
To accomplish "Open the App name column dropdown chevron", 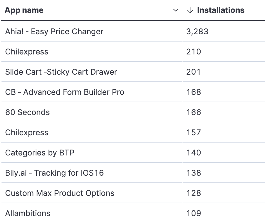I will click(176, 10).
